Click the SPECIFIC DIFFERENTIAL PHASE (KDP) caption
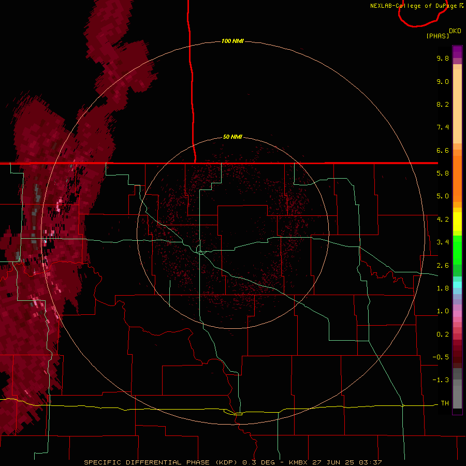 161,462
